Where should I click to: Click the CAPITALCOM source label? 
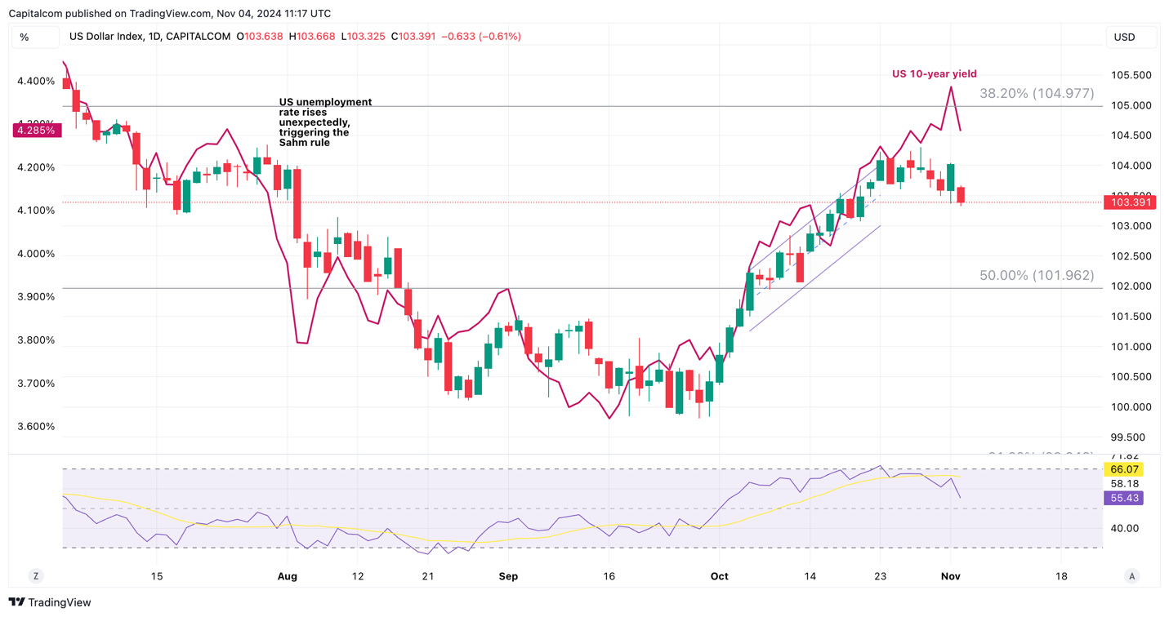coord(199,37)
